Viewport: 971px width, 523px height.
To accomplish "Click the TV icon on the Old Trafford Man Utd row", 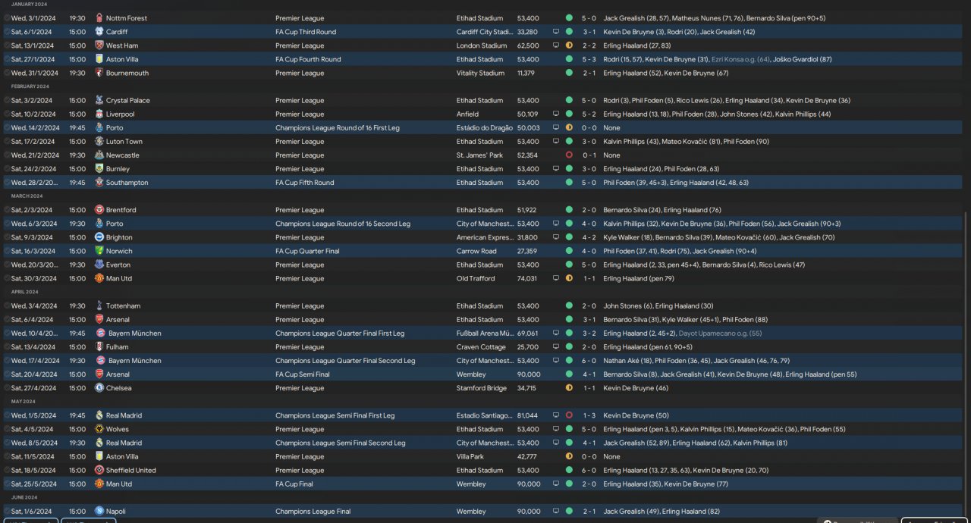I will click(556, 278).
